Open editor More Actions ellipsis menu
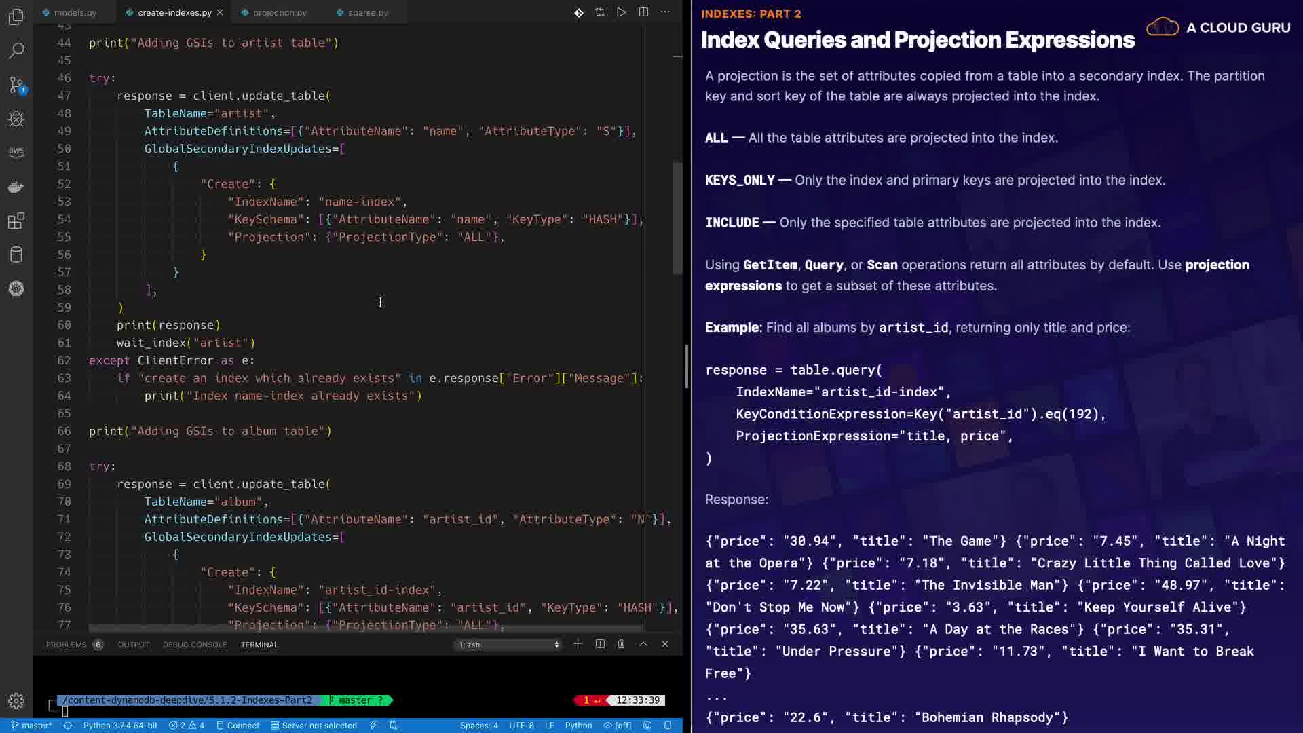 pyautogui.click(x=665, y=12)
